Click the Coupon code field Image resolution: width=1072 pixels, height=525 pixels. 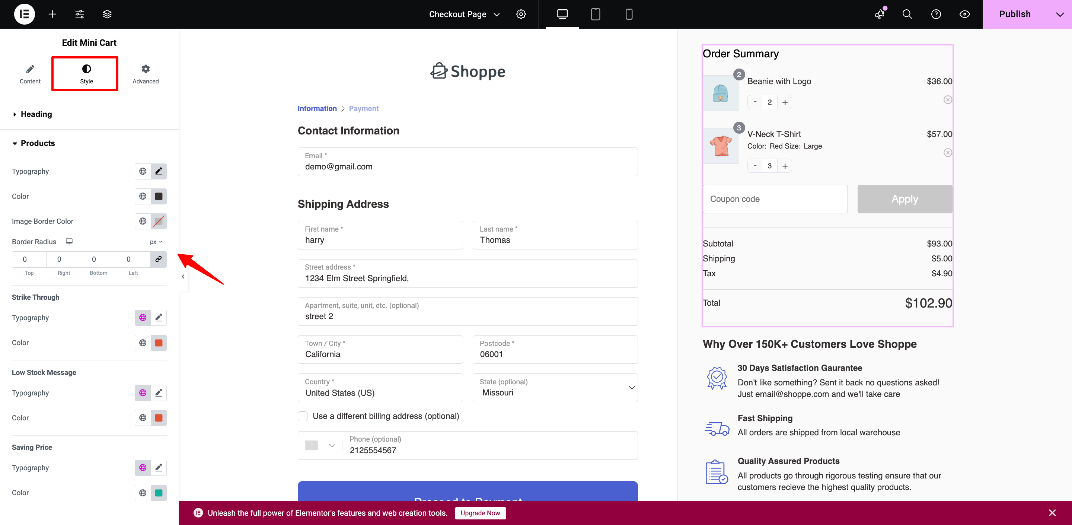point(775,199)
